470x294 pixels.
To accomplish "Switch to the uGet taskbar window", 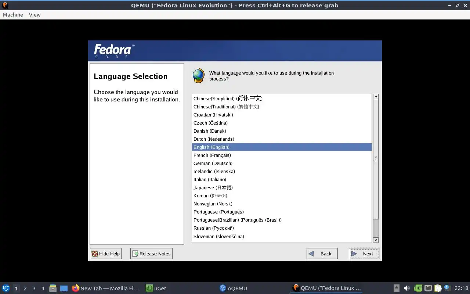I will 156,288.
